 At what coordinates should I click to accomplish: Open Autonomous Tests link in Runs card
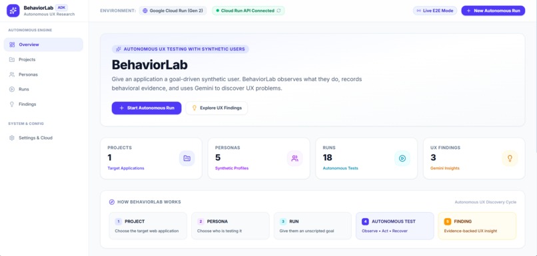340,168
